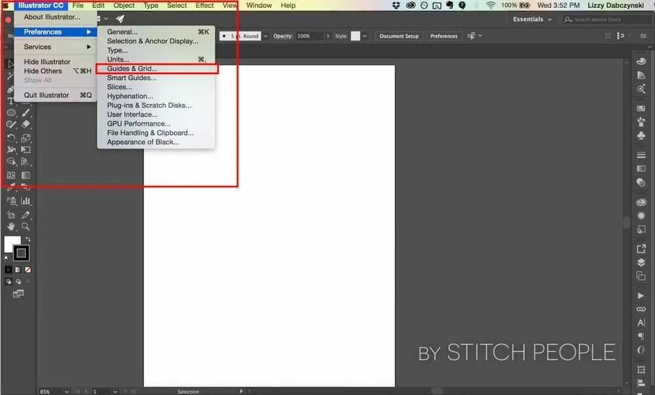Choose Guides & Grid... from Preferences
Viewport: 655px width, 395px height.
pos(157,69)
